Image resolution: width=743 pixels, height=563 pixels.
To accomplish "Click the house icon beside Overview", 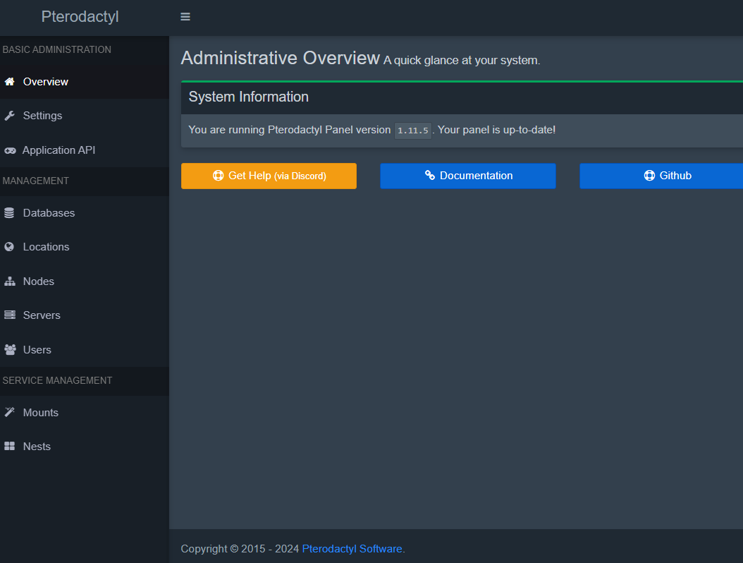I will 9,82.
